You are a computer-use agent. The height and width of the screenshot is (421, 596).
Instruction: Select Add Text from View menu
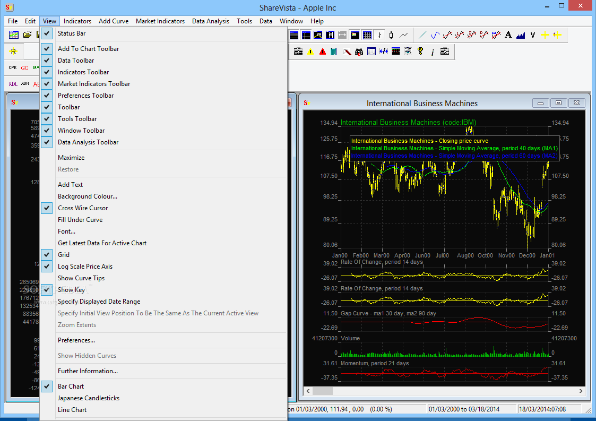coord(163,185)
